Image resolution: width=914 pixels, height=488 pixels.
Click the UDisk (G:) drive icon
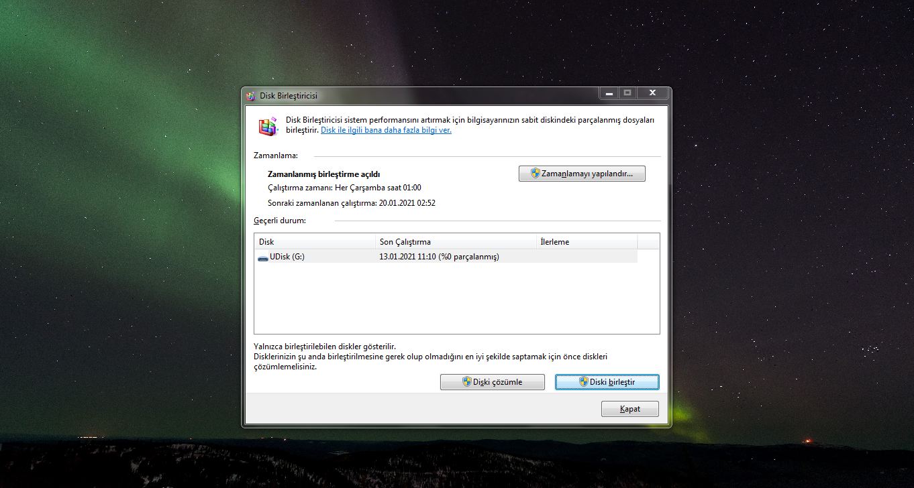[x=262, y=257]
